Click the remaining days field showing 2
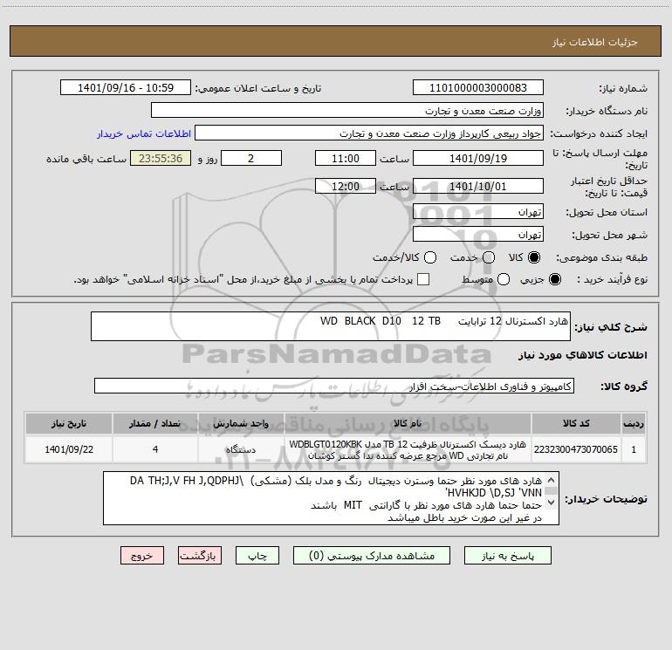 pyautogui.click(x=251, y=158)
